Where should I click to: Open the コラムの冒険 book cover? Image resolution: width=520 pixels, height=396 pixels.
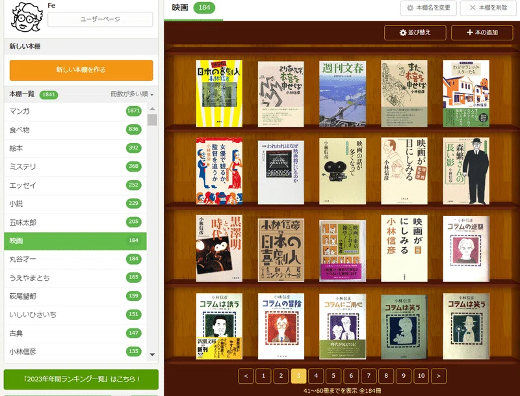281,326
